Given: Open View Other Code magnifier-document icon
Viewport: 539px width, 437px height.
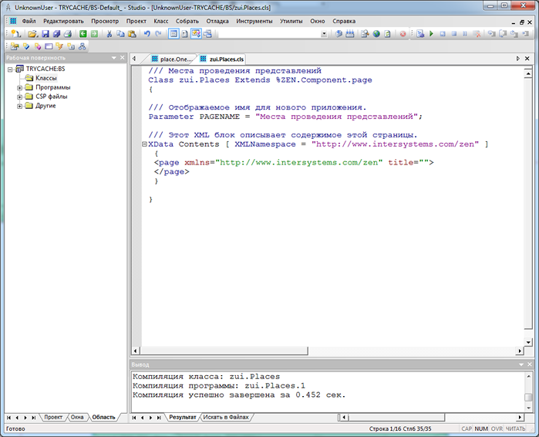Looking at the screenshot, I should pos(365,34).
